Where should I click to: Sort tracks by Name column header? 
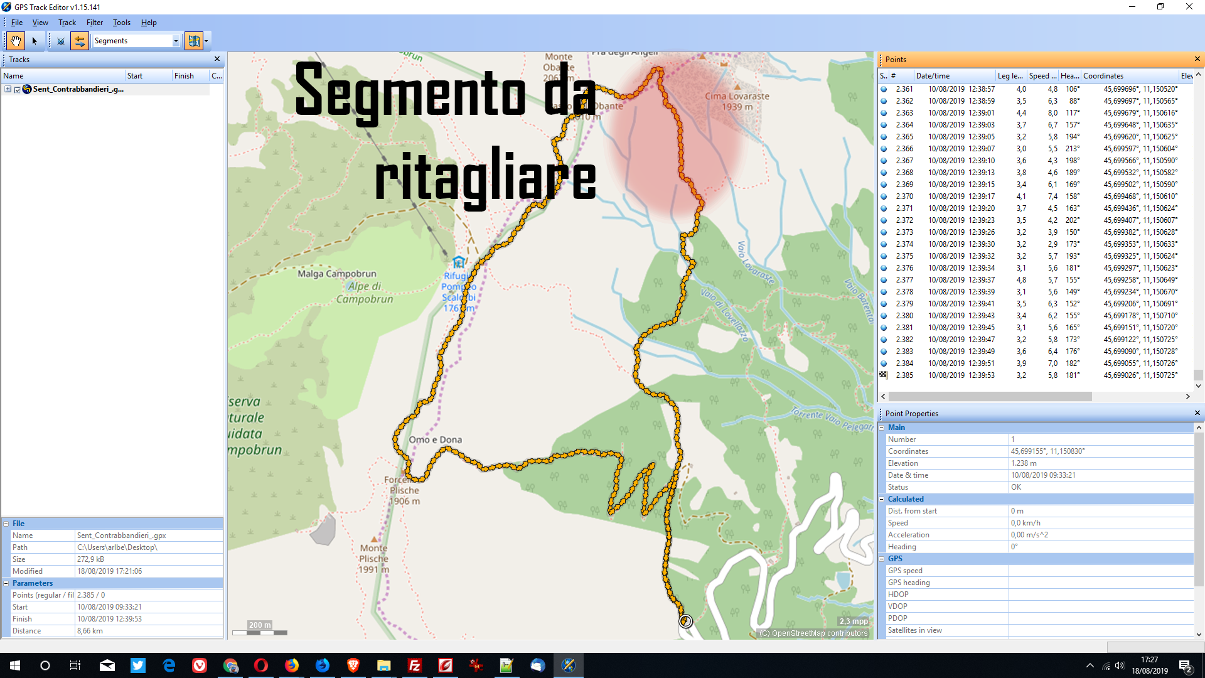(63, 76)
